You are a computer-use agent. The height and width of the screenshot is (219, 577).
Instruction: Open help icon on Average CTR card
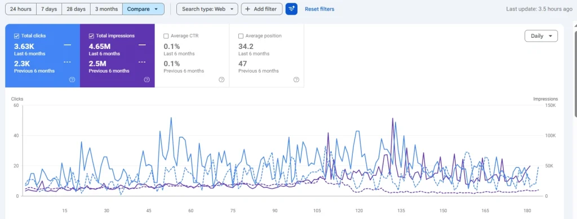tap(221, 80)
